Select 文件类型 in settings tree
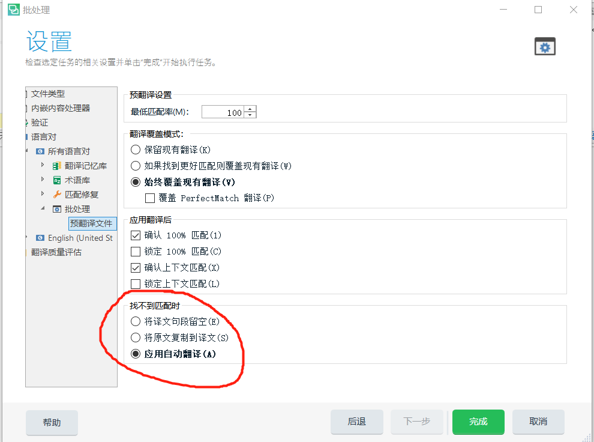 click(48, 94)
